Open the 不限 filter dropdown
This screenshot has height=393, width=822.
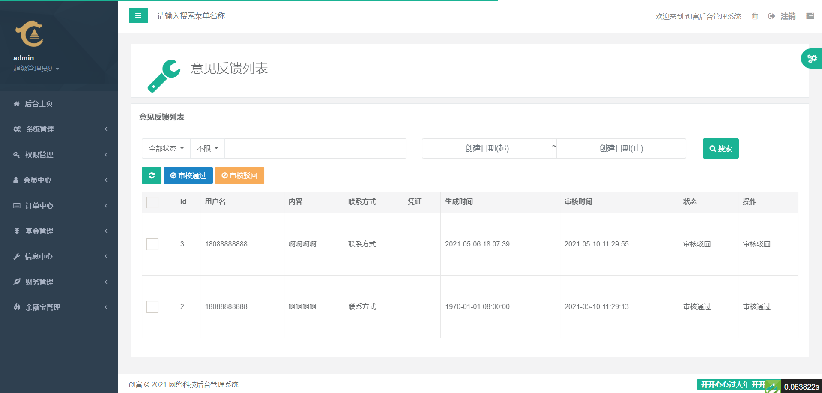(x=207, y=149)
